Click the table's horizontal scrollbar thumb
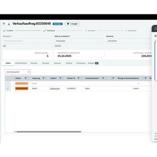 tap(49, 132)
